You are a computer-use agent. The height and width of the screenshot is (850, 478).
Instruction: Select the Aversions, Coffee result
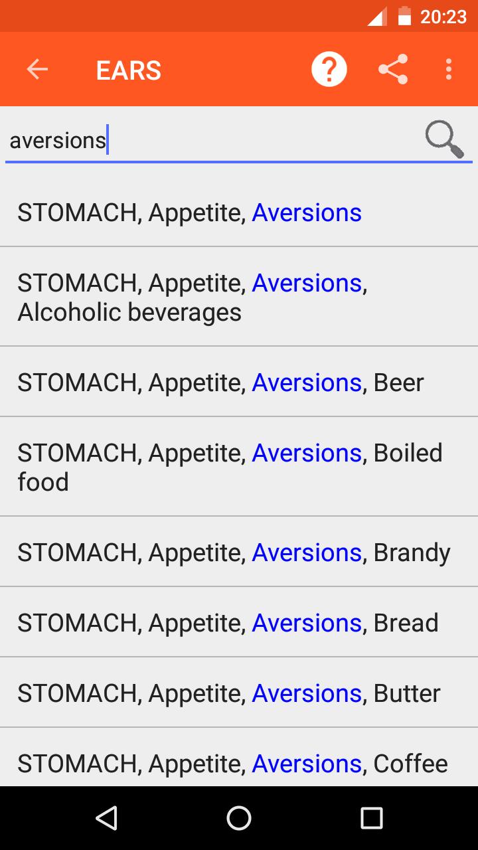coord(239,758)
